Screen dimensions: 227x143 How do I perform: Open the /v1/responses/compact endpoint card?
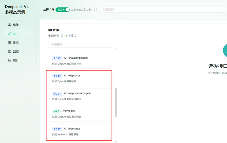(79, 96)
